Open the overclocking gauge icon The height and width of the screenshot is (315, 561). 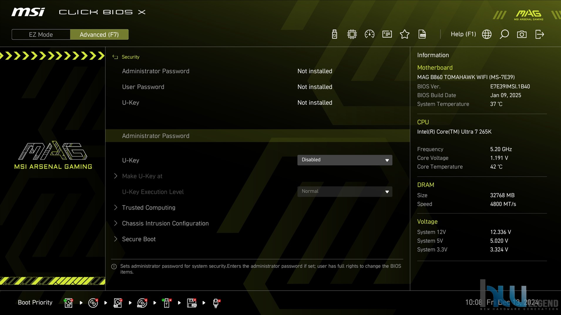tap(369, 34)
